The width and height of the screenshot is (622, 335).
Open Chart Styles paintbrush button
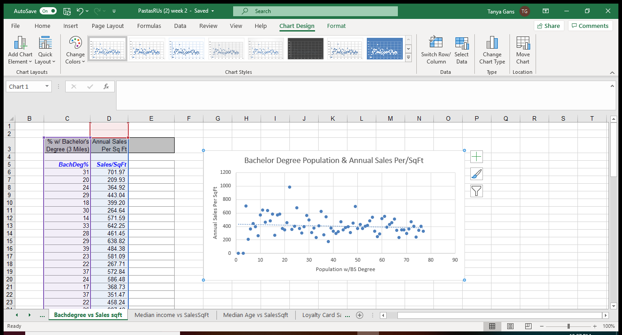[x=476, y=174]
